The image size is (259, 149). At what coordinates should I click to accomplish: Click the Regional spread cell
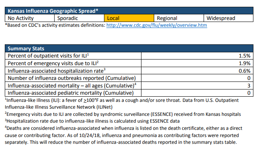179,18
